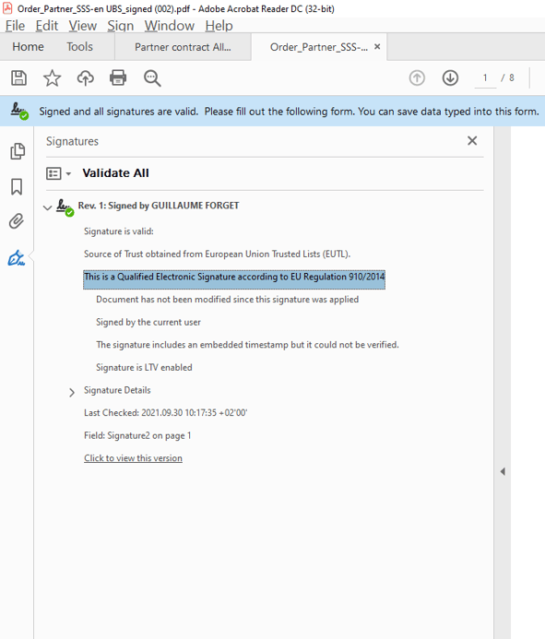Close the Order_Partner_SSS tab
Viewport: 545px width, 639px height.
click(377, 46)
